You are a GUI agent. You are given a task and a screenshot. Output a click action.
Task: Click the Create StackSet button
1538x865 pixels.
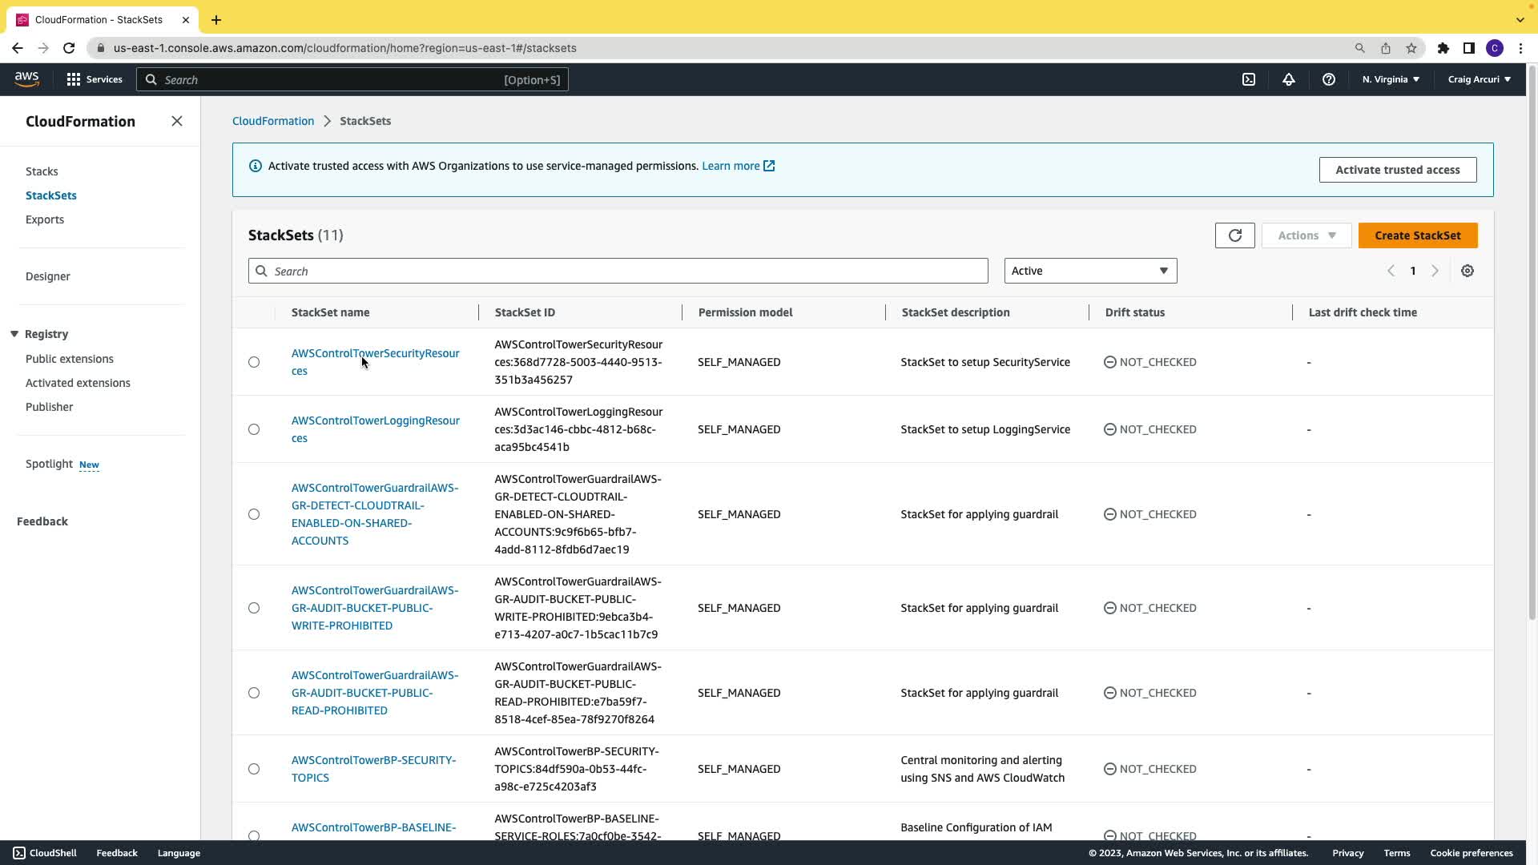1417,235
